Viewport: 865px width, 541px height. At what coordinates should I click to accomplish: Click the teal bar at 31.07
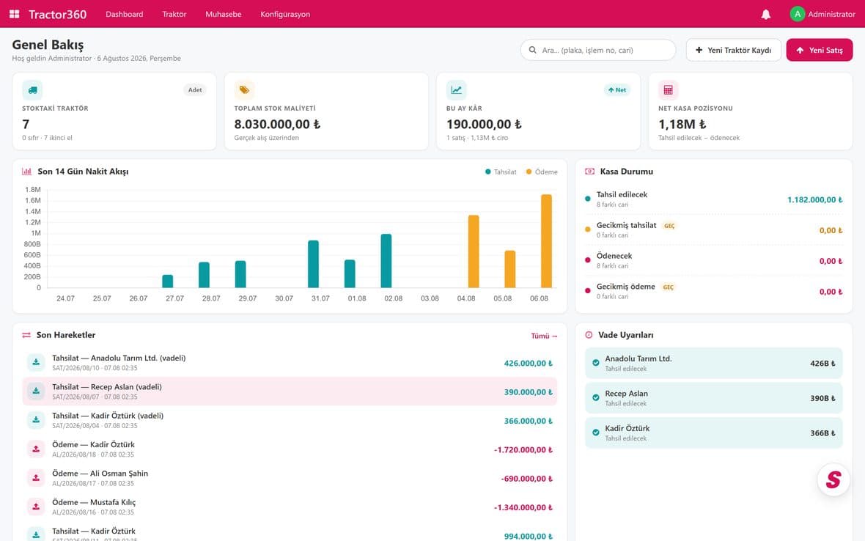pyautogui.click(x=313, y=264)
